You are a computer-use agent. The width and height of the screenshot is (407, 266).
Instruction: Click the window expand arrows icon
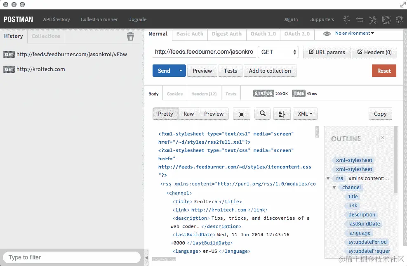403,5
